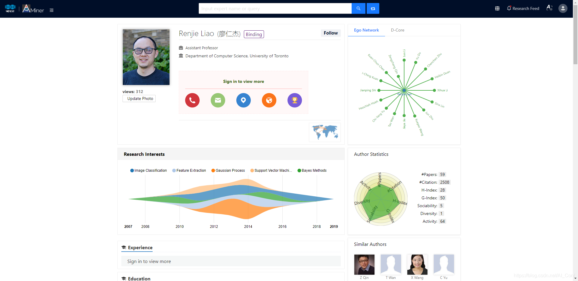Click Renjie Liao's profile photo
The height and width of the screenshot is (281, 578).
pyautogui.click(x=146, y=57)
